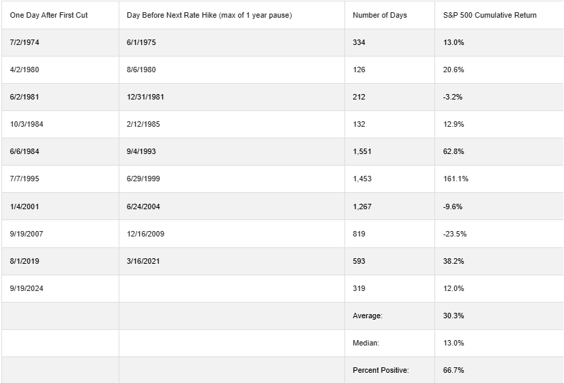This screenshot has height=383, width=564.
Task: Select the 9/19/2024 date cell
Action: (60, 288)
